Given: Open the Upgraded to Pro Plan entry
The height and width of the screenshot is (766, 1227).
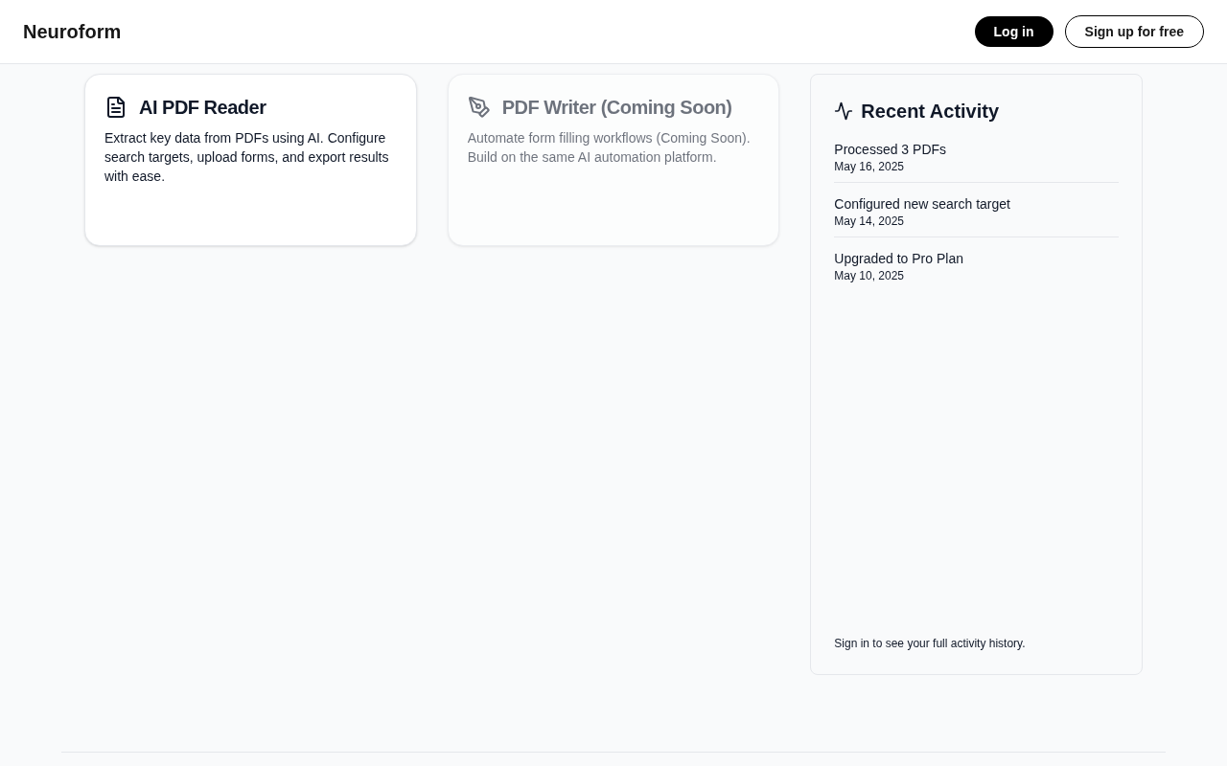Looking at the screenshot, I should pos(898,259).
